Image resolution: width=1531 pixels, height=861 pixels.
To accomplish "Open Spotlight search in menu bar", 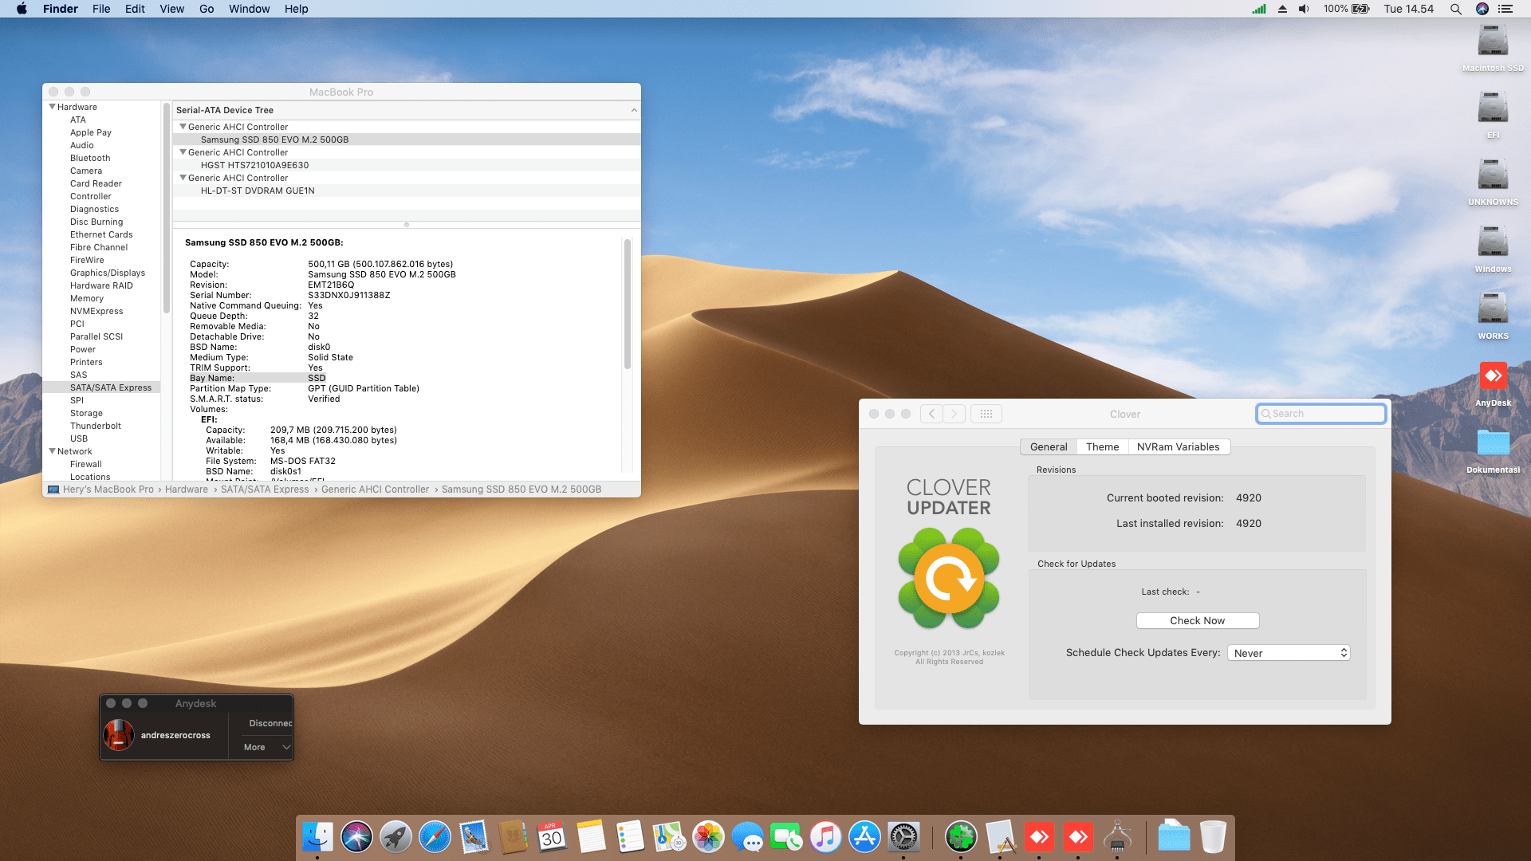I will [x=1455, y=9].
